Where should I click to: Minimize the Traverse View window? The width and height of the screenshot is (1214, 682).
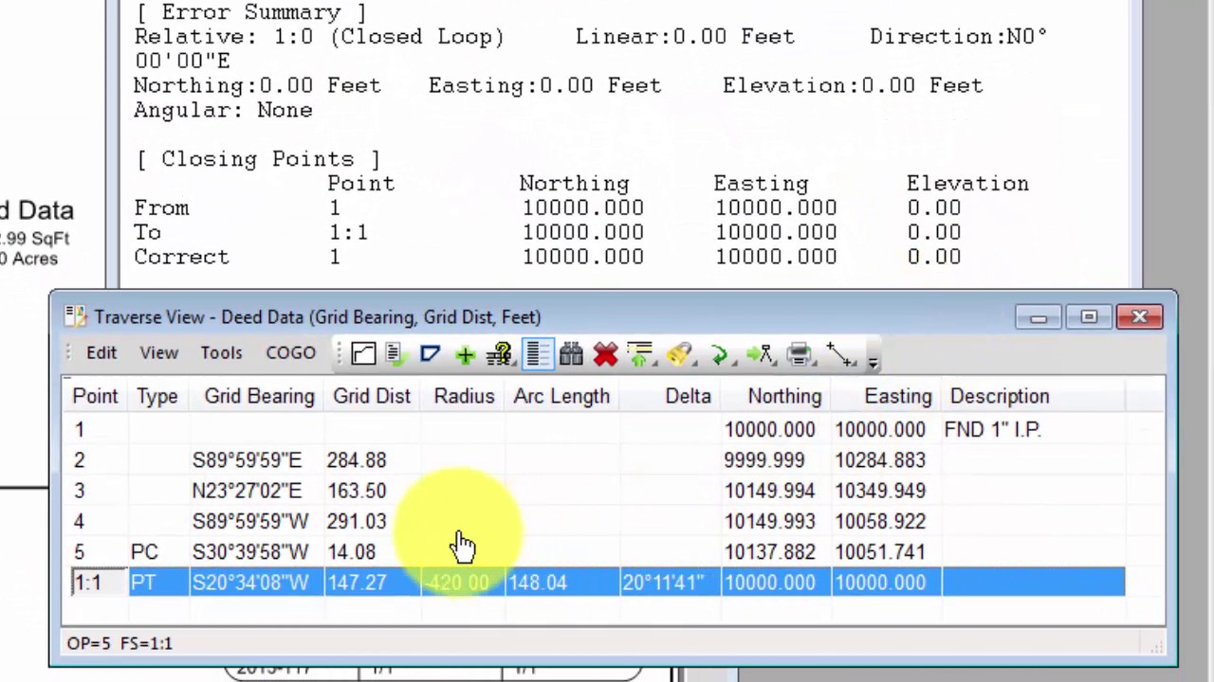point(1039,317)
